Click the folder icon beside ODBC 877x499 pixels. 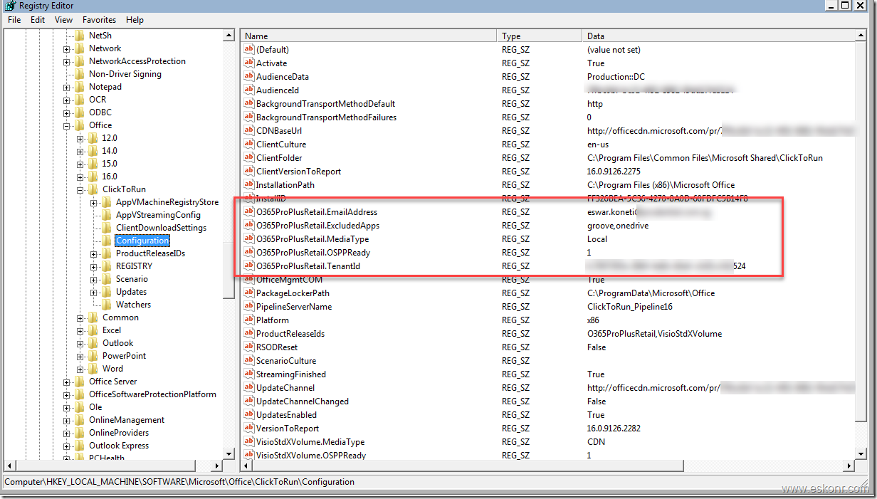pos(80,112)
